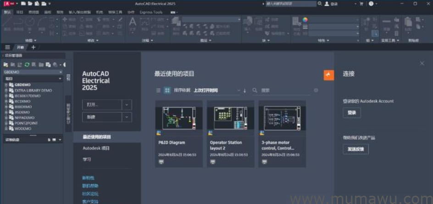Expand the 特性 ribbon panel title
Image resolution: width=433 pixels, height=204 pixels.
coord(323,40)
